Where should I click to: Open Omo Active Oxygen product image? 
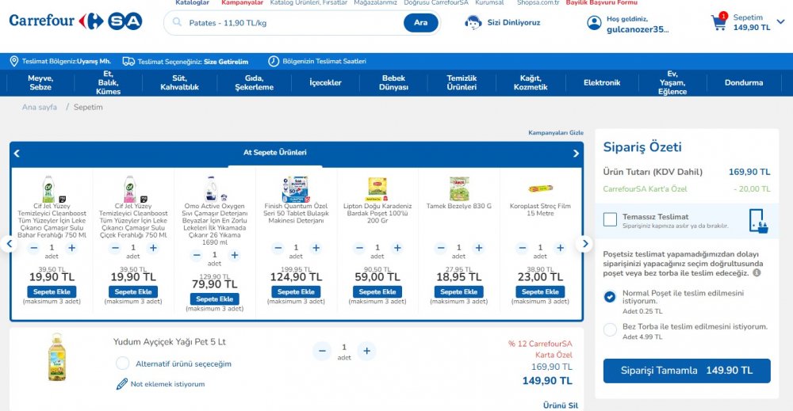[x=214, y=188]
